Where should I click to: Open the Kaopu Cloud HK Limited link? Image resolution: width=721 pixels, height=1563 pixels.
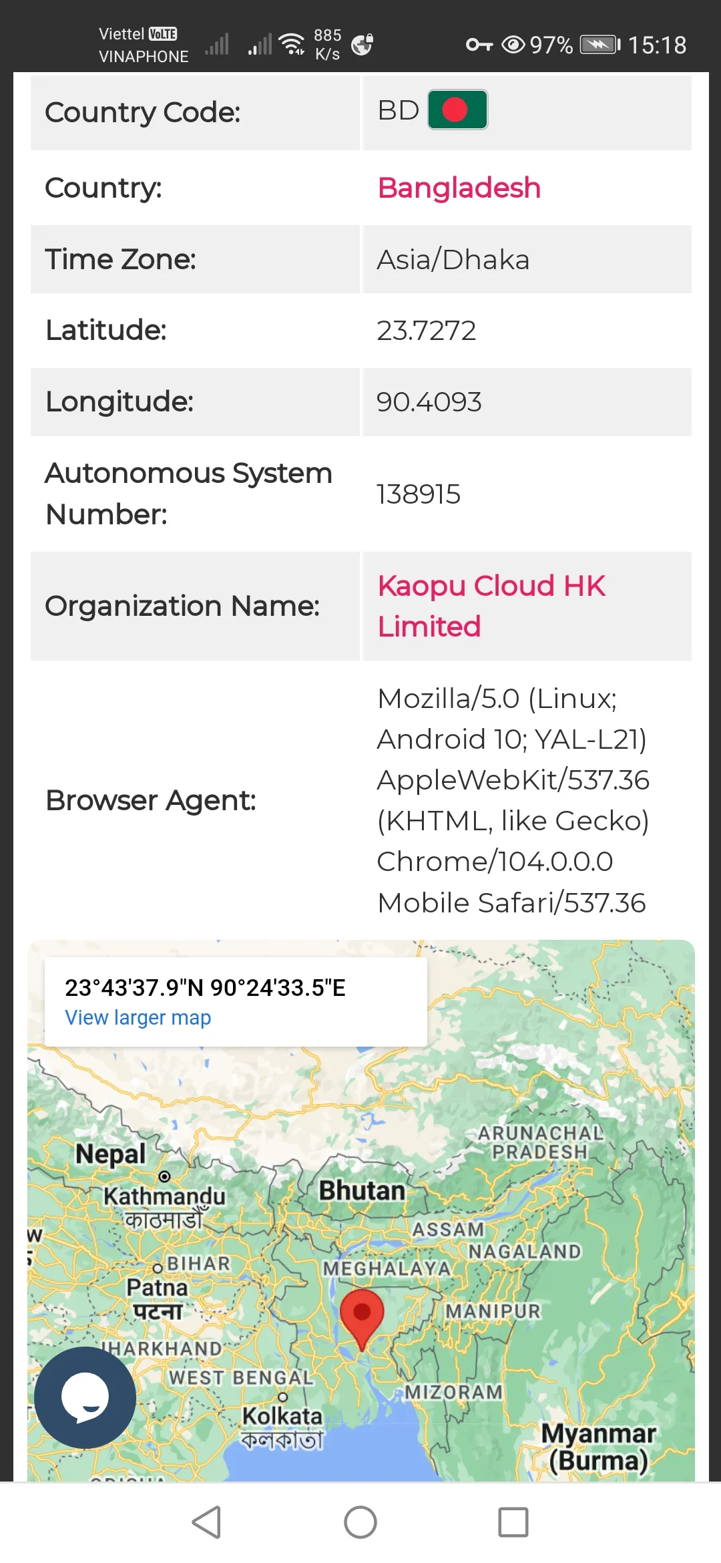[x=491, y=606]
